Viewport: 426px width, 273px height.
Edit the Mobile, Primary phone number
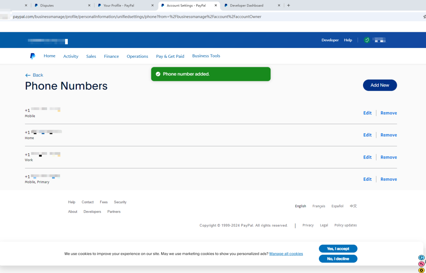tap(367, 179)
